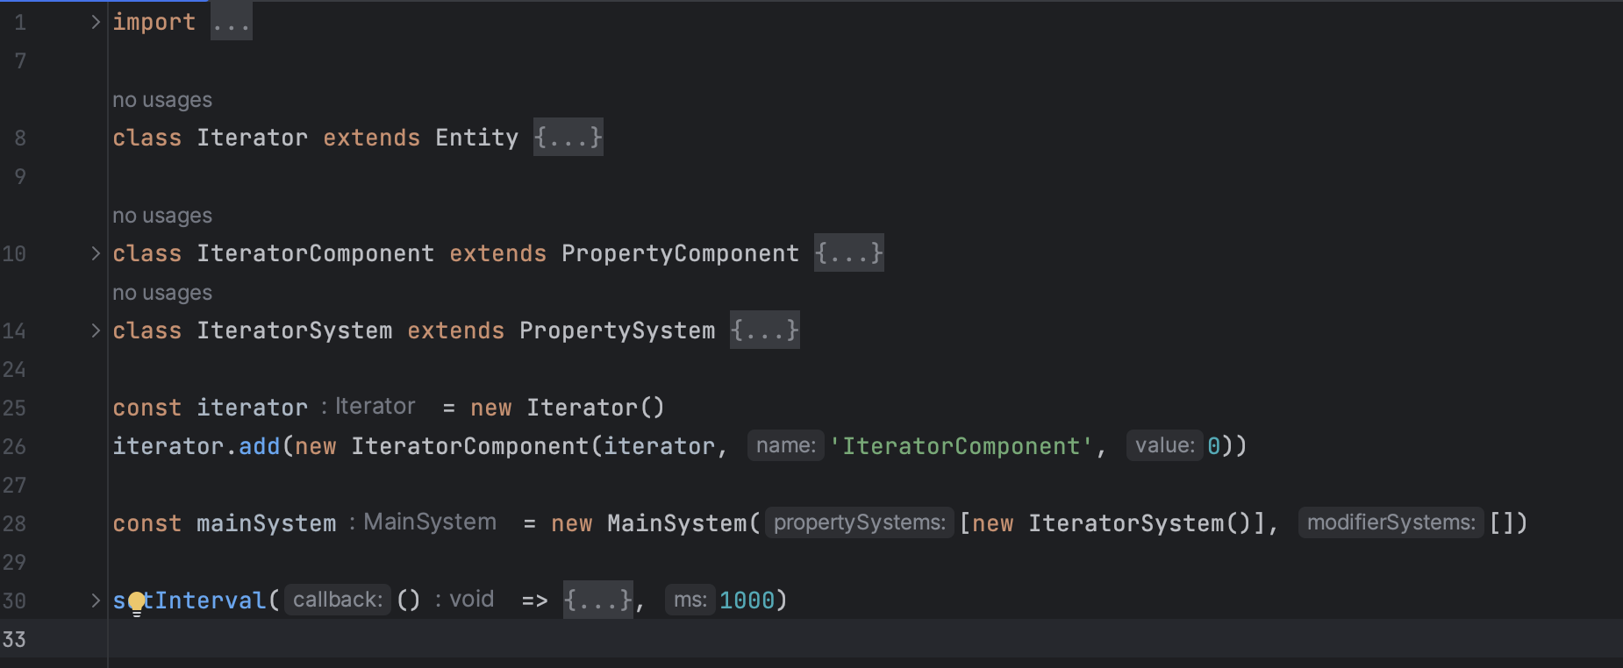This screenshot has height=668, width=1623.
Task: Click the yellow lightbulb quick-fix icon
Action: pos(137,602)
